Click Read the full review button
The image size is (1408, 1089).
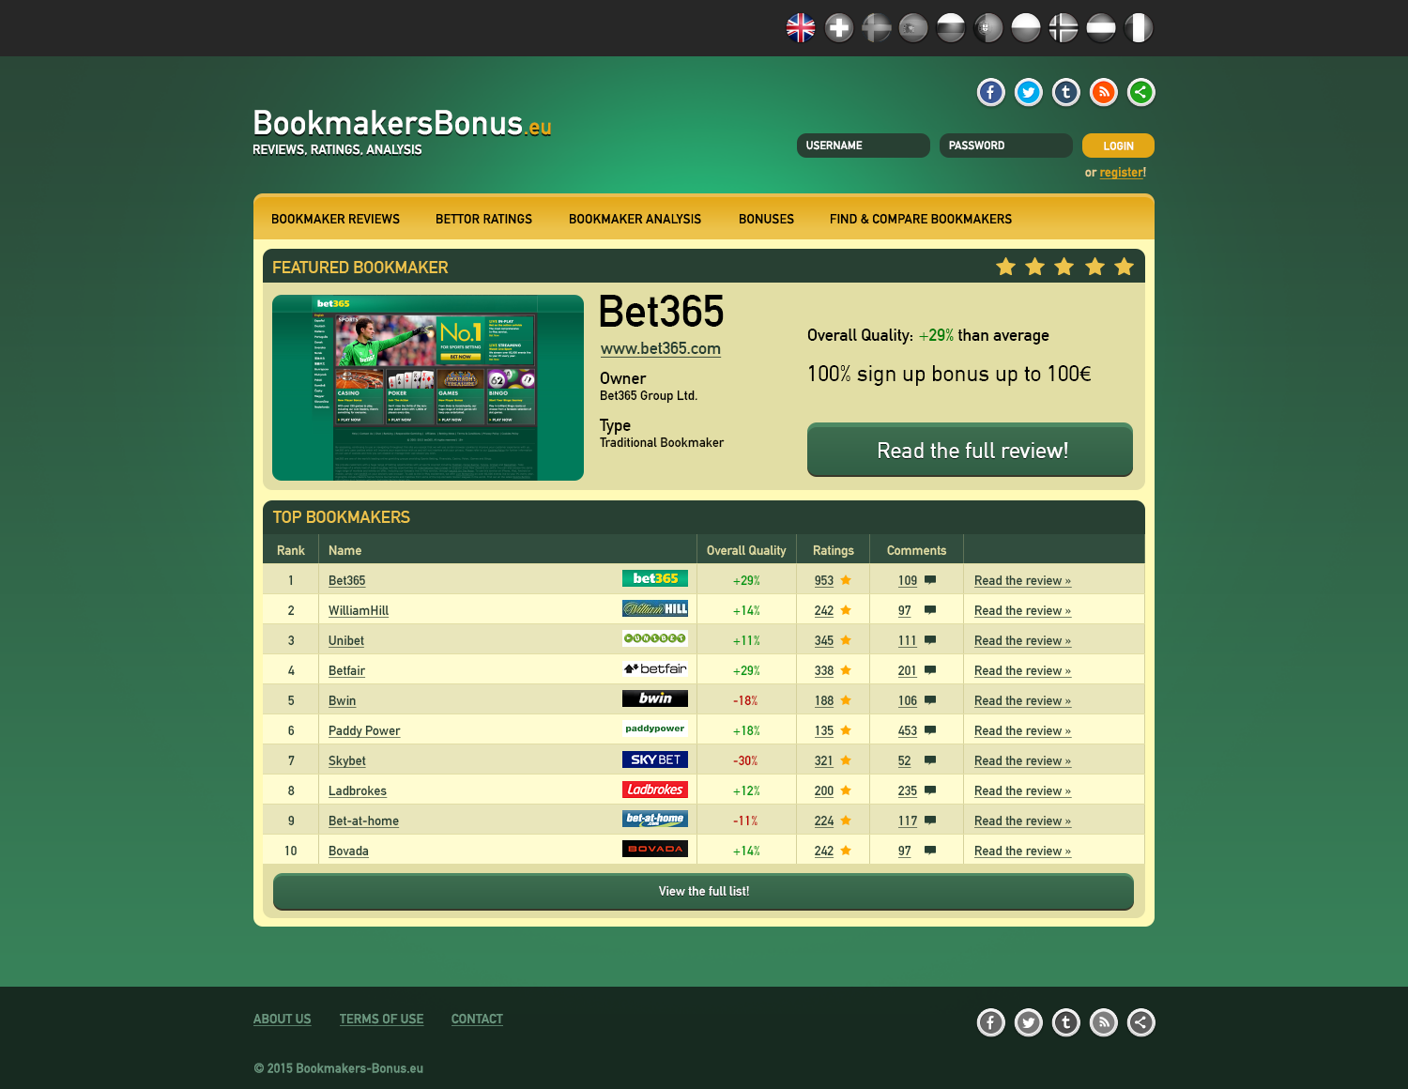click(970, 451)
